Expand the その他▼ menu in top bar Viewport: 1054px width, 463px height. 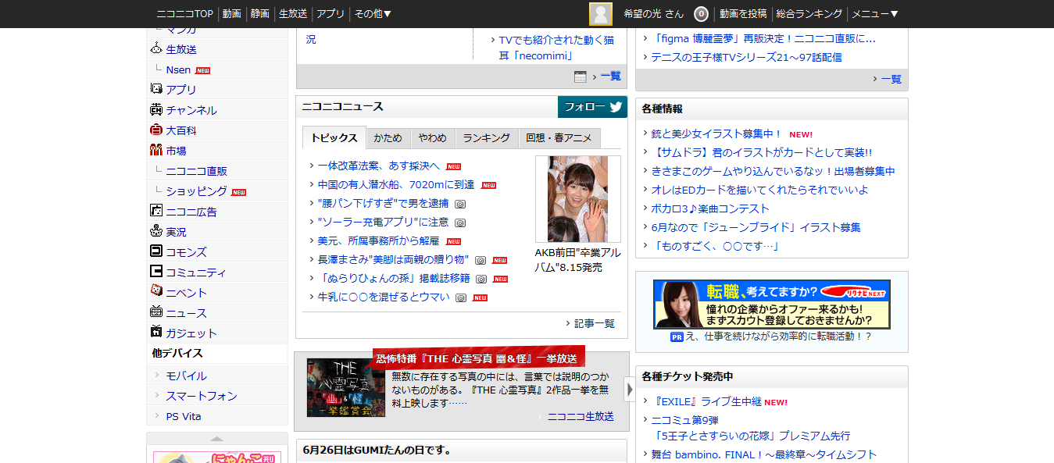373,14
